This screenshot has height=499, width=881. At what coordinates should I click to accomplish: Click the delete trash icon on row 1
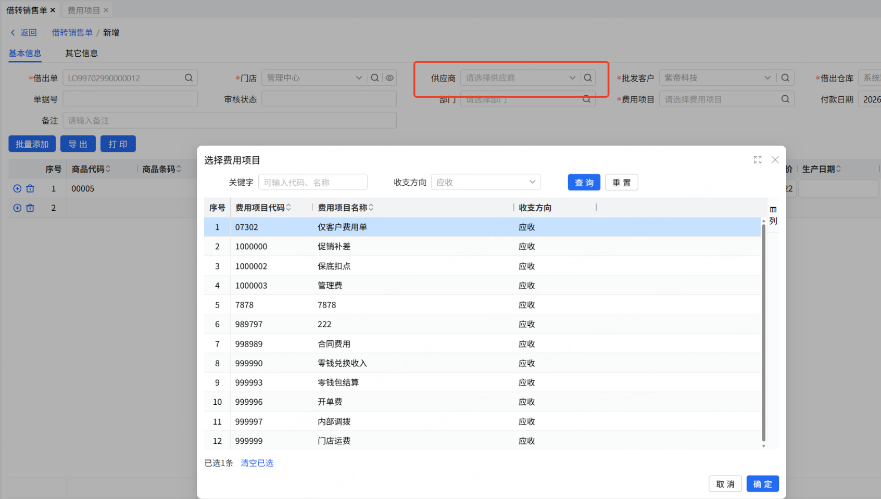coord(30,188)
